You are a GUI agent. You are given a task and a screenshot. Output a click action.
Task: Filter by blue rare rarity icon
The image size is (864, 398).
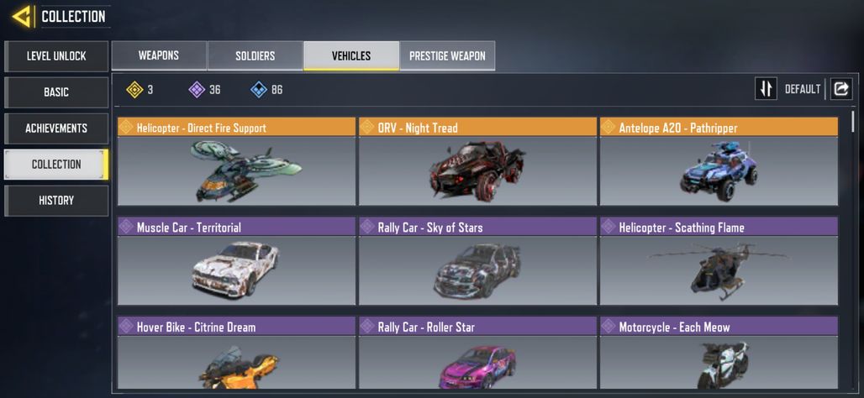[x=259, y=90]
